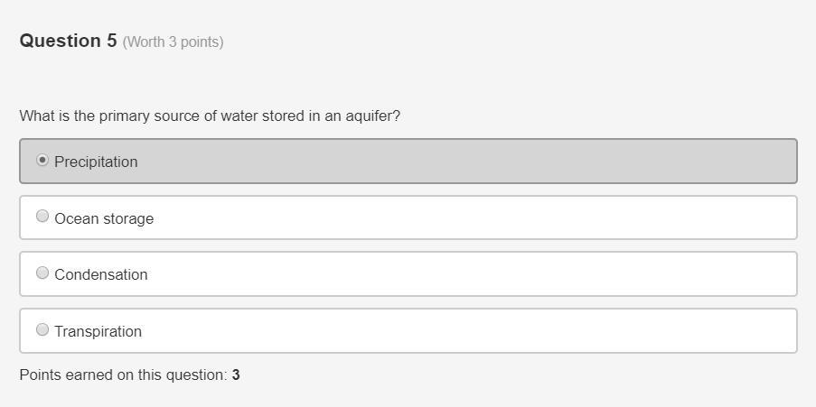Click the Ocean storage answer label text
This screenshot has height=407, width=816.
point(104,218)
